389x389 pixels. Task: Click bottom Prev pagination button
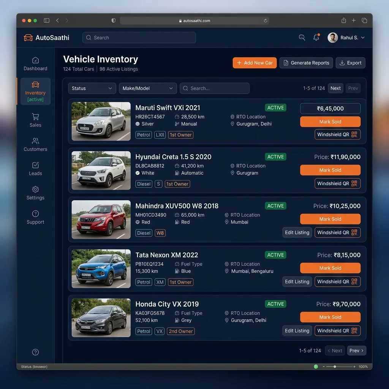coord(356,351)
